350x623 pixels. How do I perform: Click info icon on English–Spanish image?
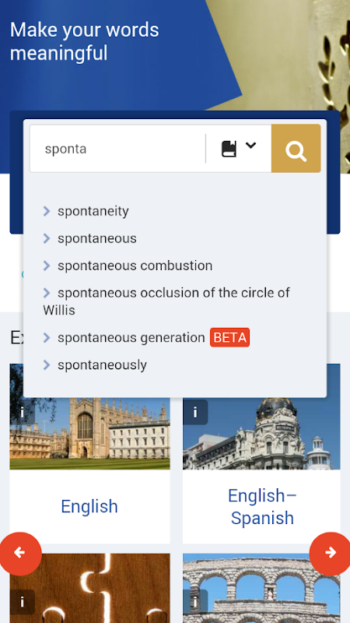point(195,413)
